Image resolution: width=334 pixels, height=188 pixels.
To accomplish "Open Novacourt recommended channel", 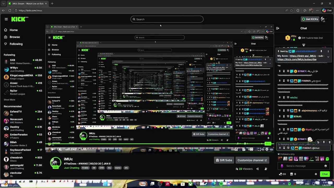I will 23,121.
